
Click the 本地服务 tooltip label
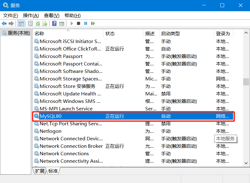225,138
